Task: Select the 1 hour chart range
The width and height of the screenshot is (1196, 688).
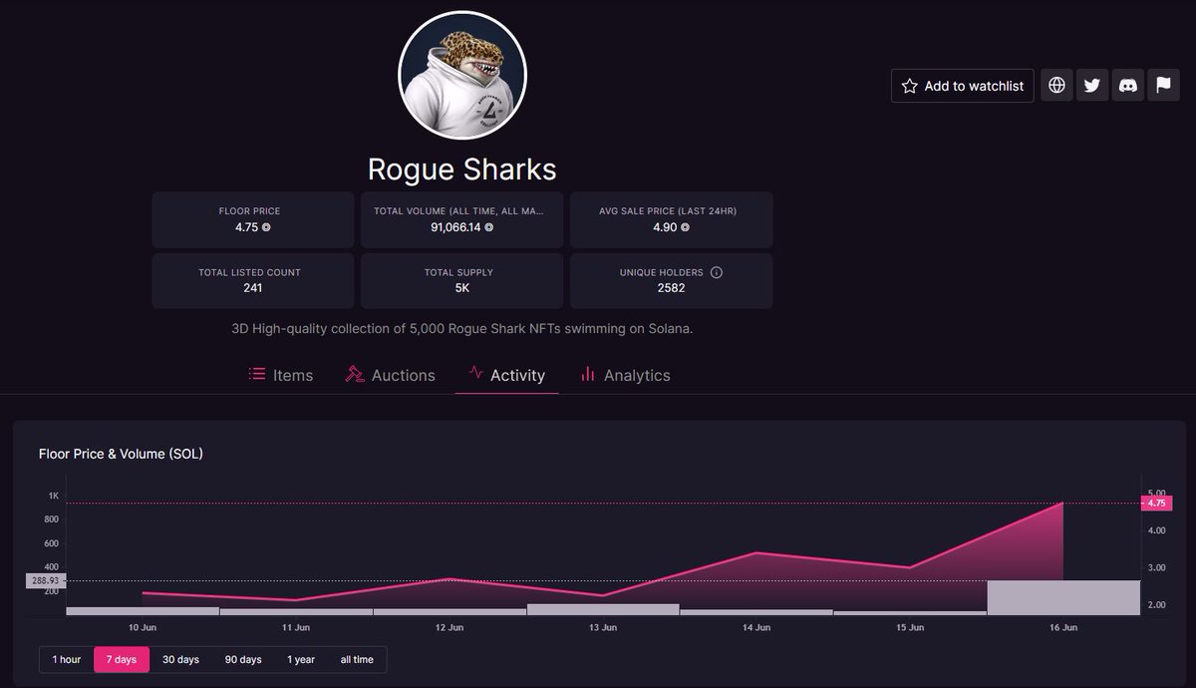Action: point(67,659)
